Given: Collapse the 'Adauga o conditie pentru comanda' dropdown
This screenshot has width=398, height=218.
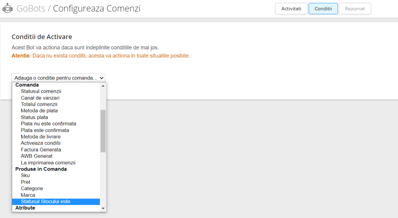Looking at the screenshot, I should coord(58,78).
